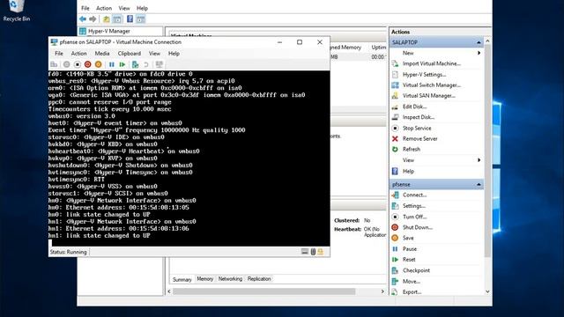Viewport: 564px width, 317px height.
Task: Switch to the Replication tab
Action: pyautogui.click(x=259, y=279)
